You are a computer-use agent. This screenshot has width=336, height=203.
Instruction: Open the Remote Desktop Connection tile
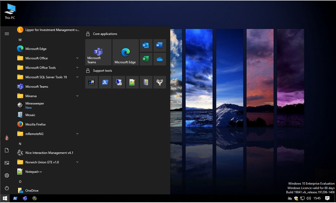coord(119,82)
